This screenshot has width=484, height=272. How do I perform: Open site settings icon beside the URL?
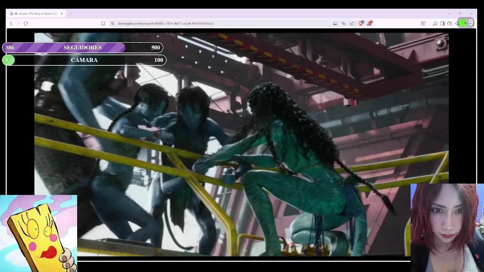click(x=112, y=23)
